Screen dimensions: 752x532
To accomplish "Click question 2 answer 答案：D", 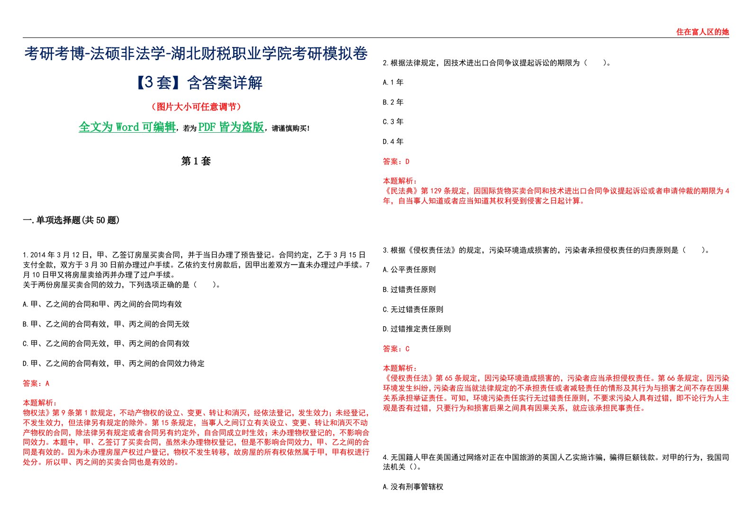I will click(396, 162).
